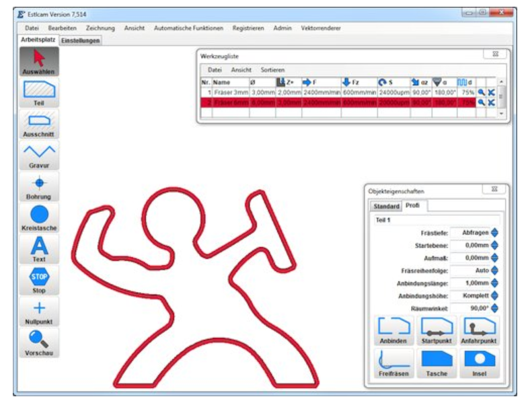526x401 pixels.
Task: Activate the Gravur engraving tool
Action: 39,155
